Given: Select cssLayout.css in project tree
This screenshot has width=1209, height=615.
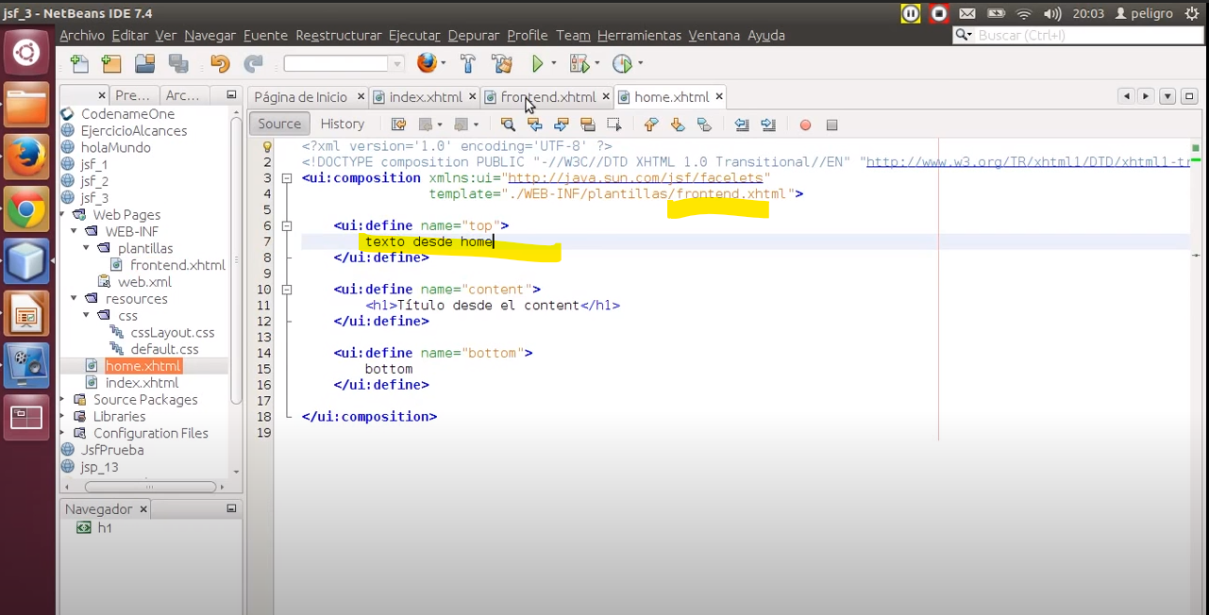Looking at the screenshot, I should (x=173, y=333).
